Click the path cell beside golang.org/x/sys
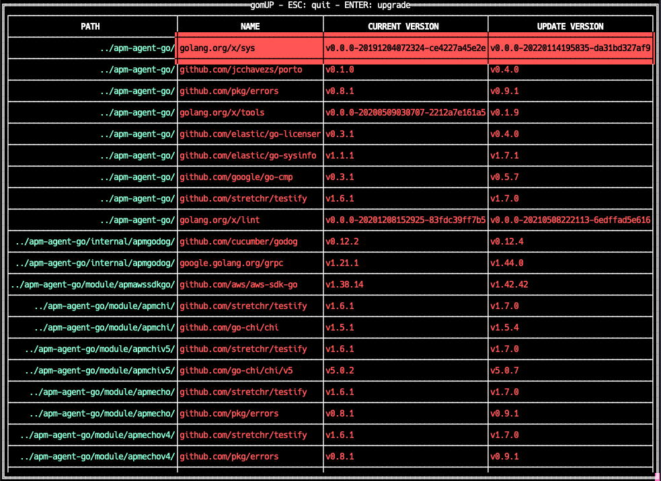The height and width of the screenshot is (481, 661). [x=137, y=48]
